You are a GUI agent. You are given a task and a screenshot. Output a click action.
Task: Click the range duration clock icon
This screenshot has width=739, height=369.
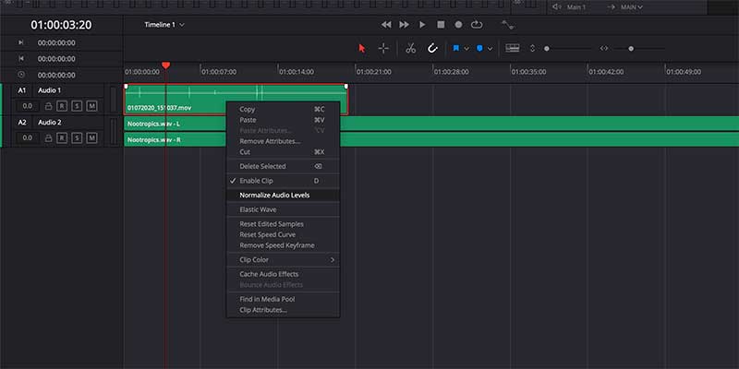(x=20, y=75)
